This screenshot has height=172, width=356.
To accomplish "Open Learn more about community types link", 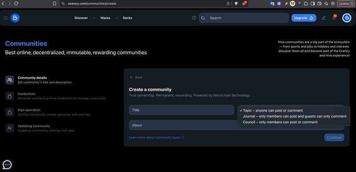I will coord(156,137).
